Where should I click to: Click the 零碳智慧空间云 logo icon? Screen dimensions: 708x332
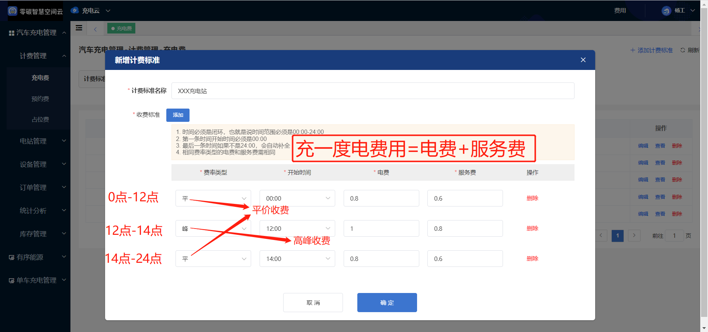coord(13,11)
